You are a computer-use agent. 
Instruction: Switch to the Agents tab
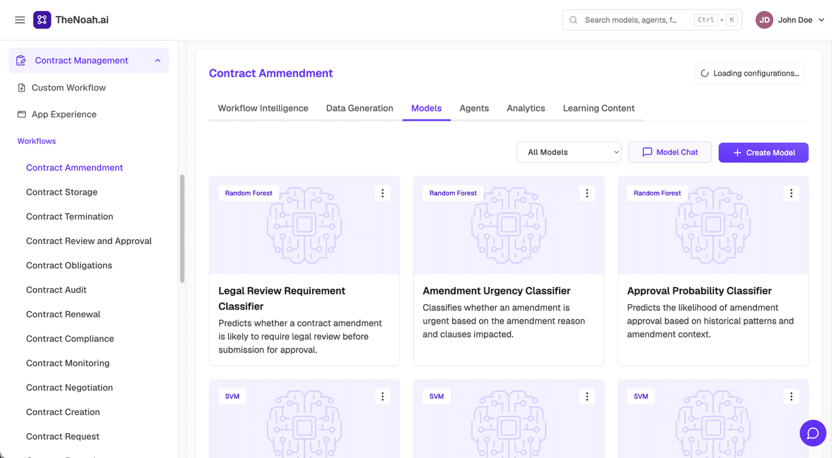point(474,108)
